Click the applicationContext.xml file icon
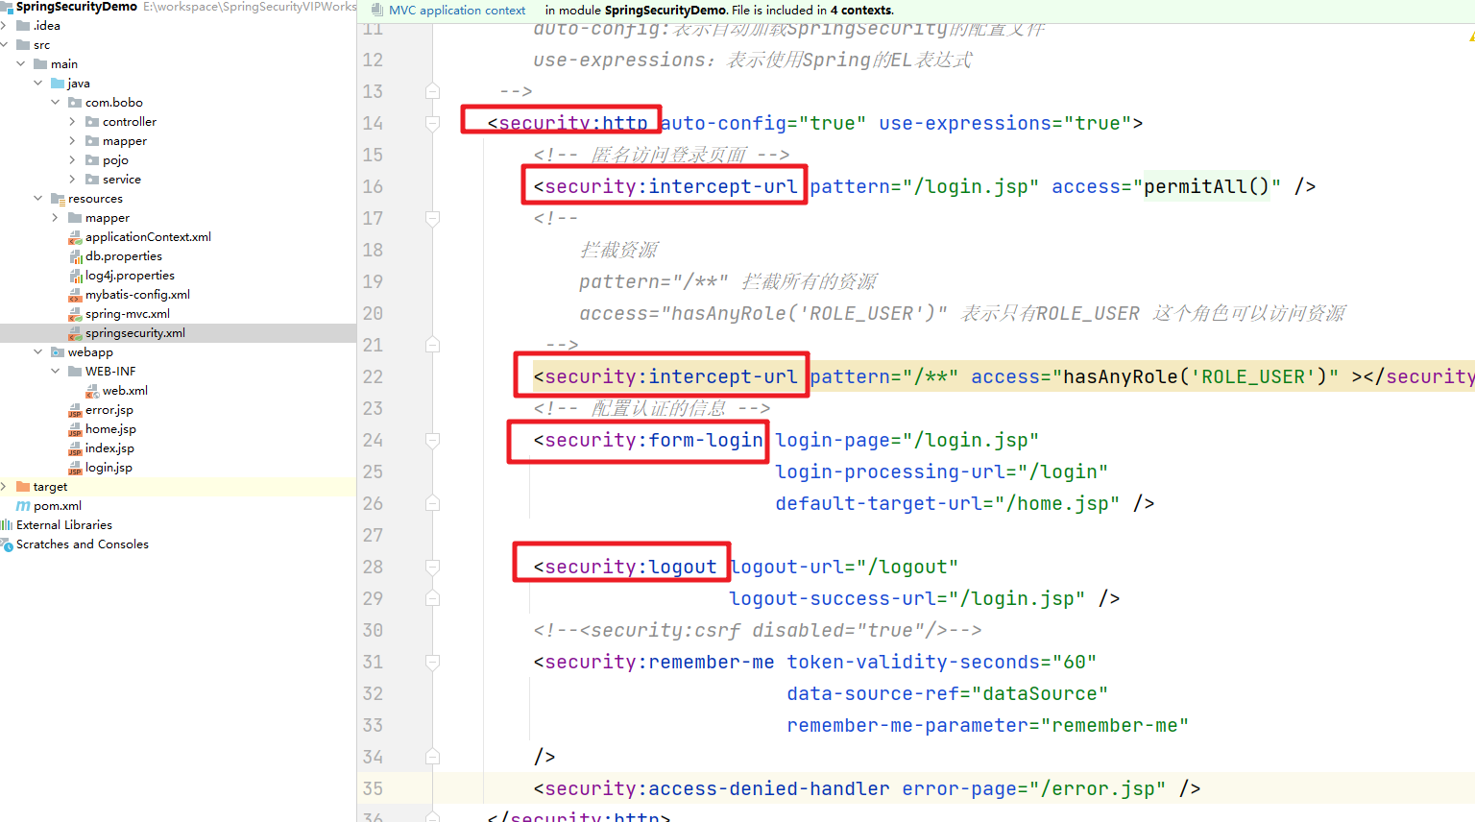The height and width of the screenshot is (822, 1475). (x=75, y=237)
